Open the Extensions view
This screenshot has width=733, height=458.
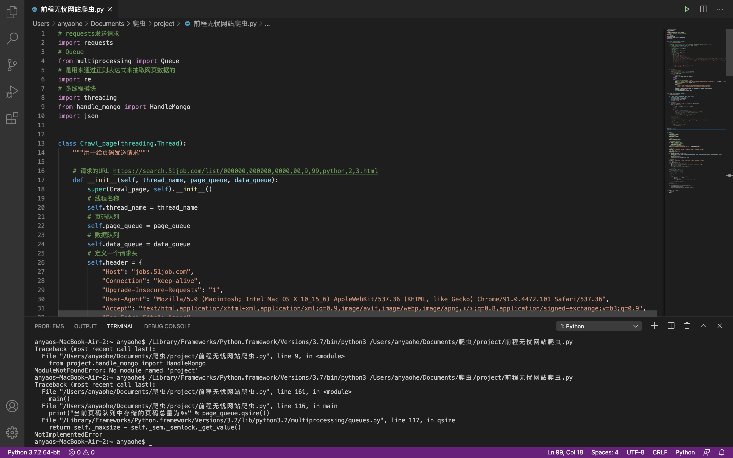pos(12,118)
